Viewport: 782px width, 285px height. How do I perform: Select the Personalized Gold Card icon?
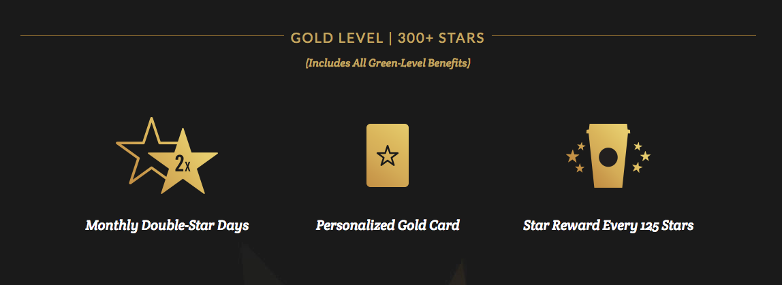(388, 156)
